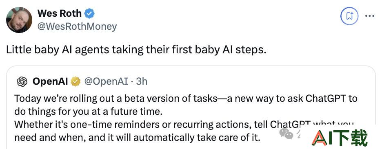
Task: Click the "do things for you at a future time" line
Action: pos(88,112)
